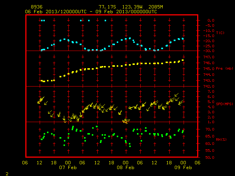Click the 50.0 humidity tick value
The width and height of the screenshot is (235, 176).
point(210,157)
